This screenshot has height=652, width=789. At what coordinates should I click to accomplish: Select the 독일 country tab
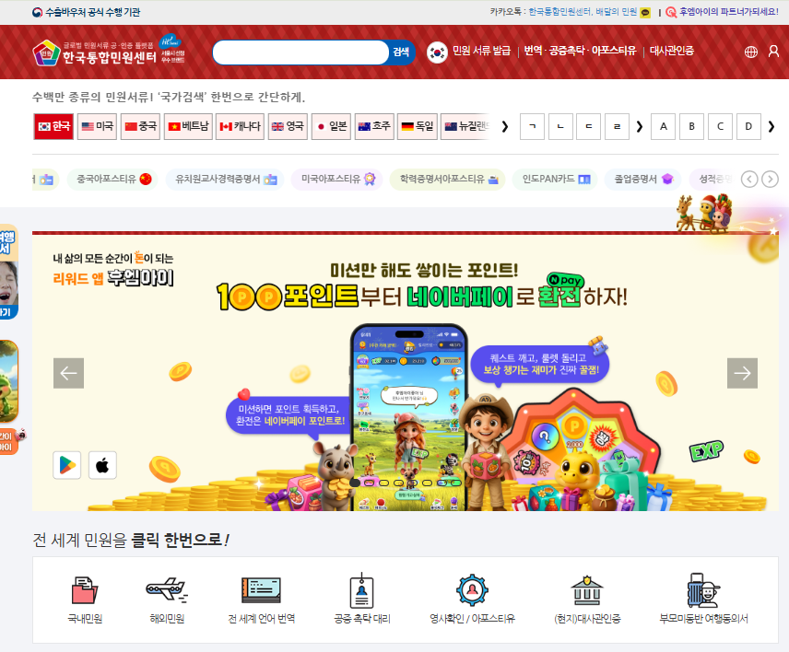click(418, 126)
